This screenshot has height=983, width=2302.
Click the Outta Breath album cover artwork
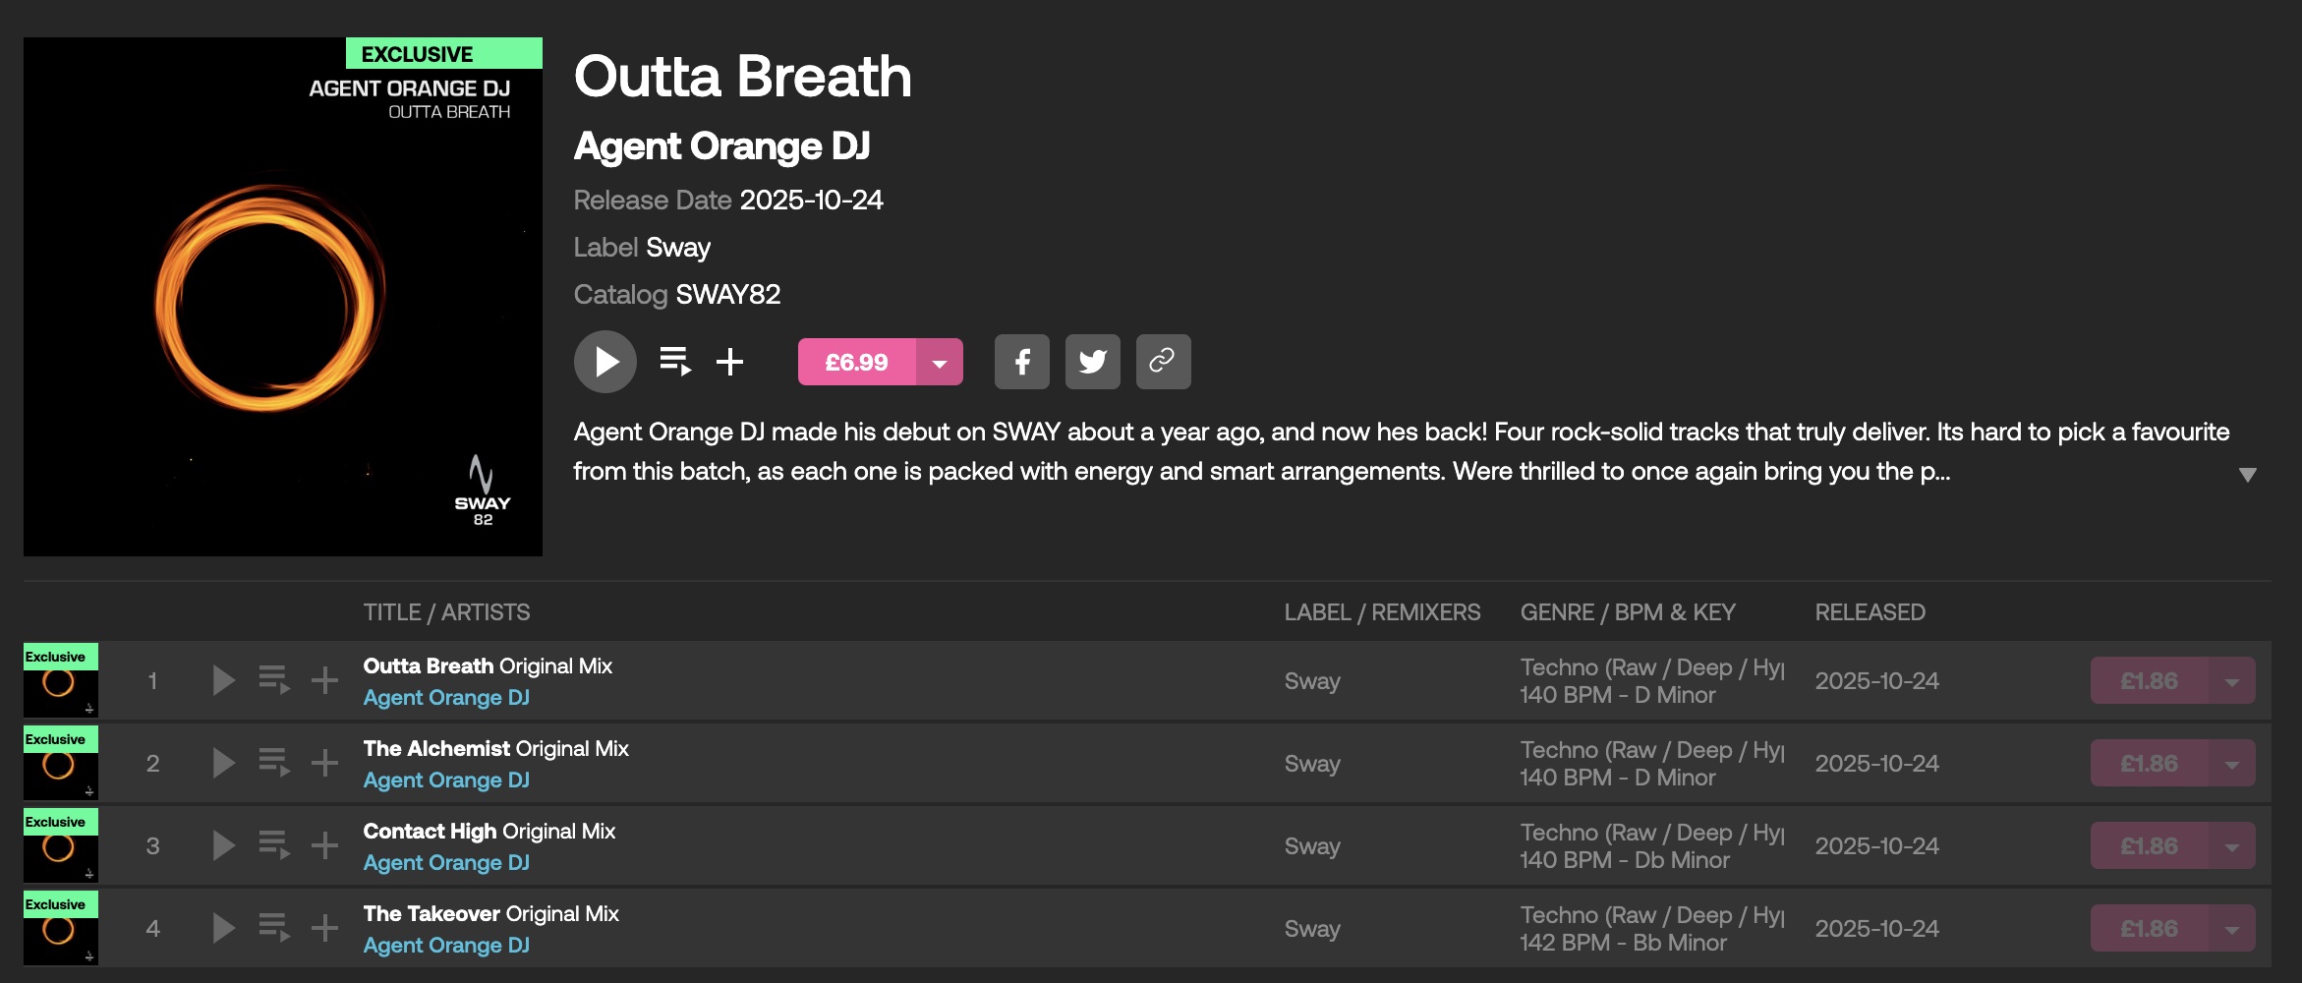coord(283,297)
